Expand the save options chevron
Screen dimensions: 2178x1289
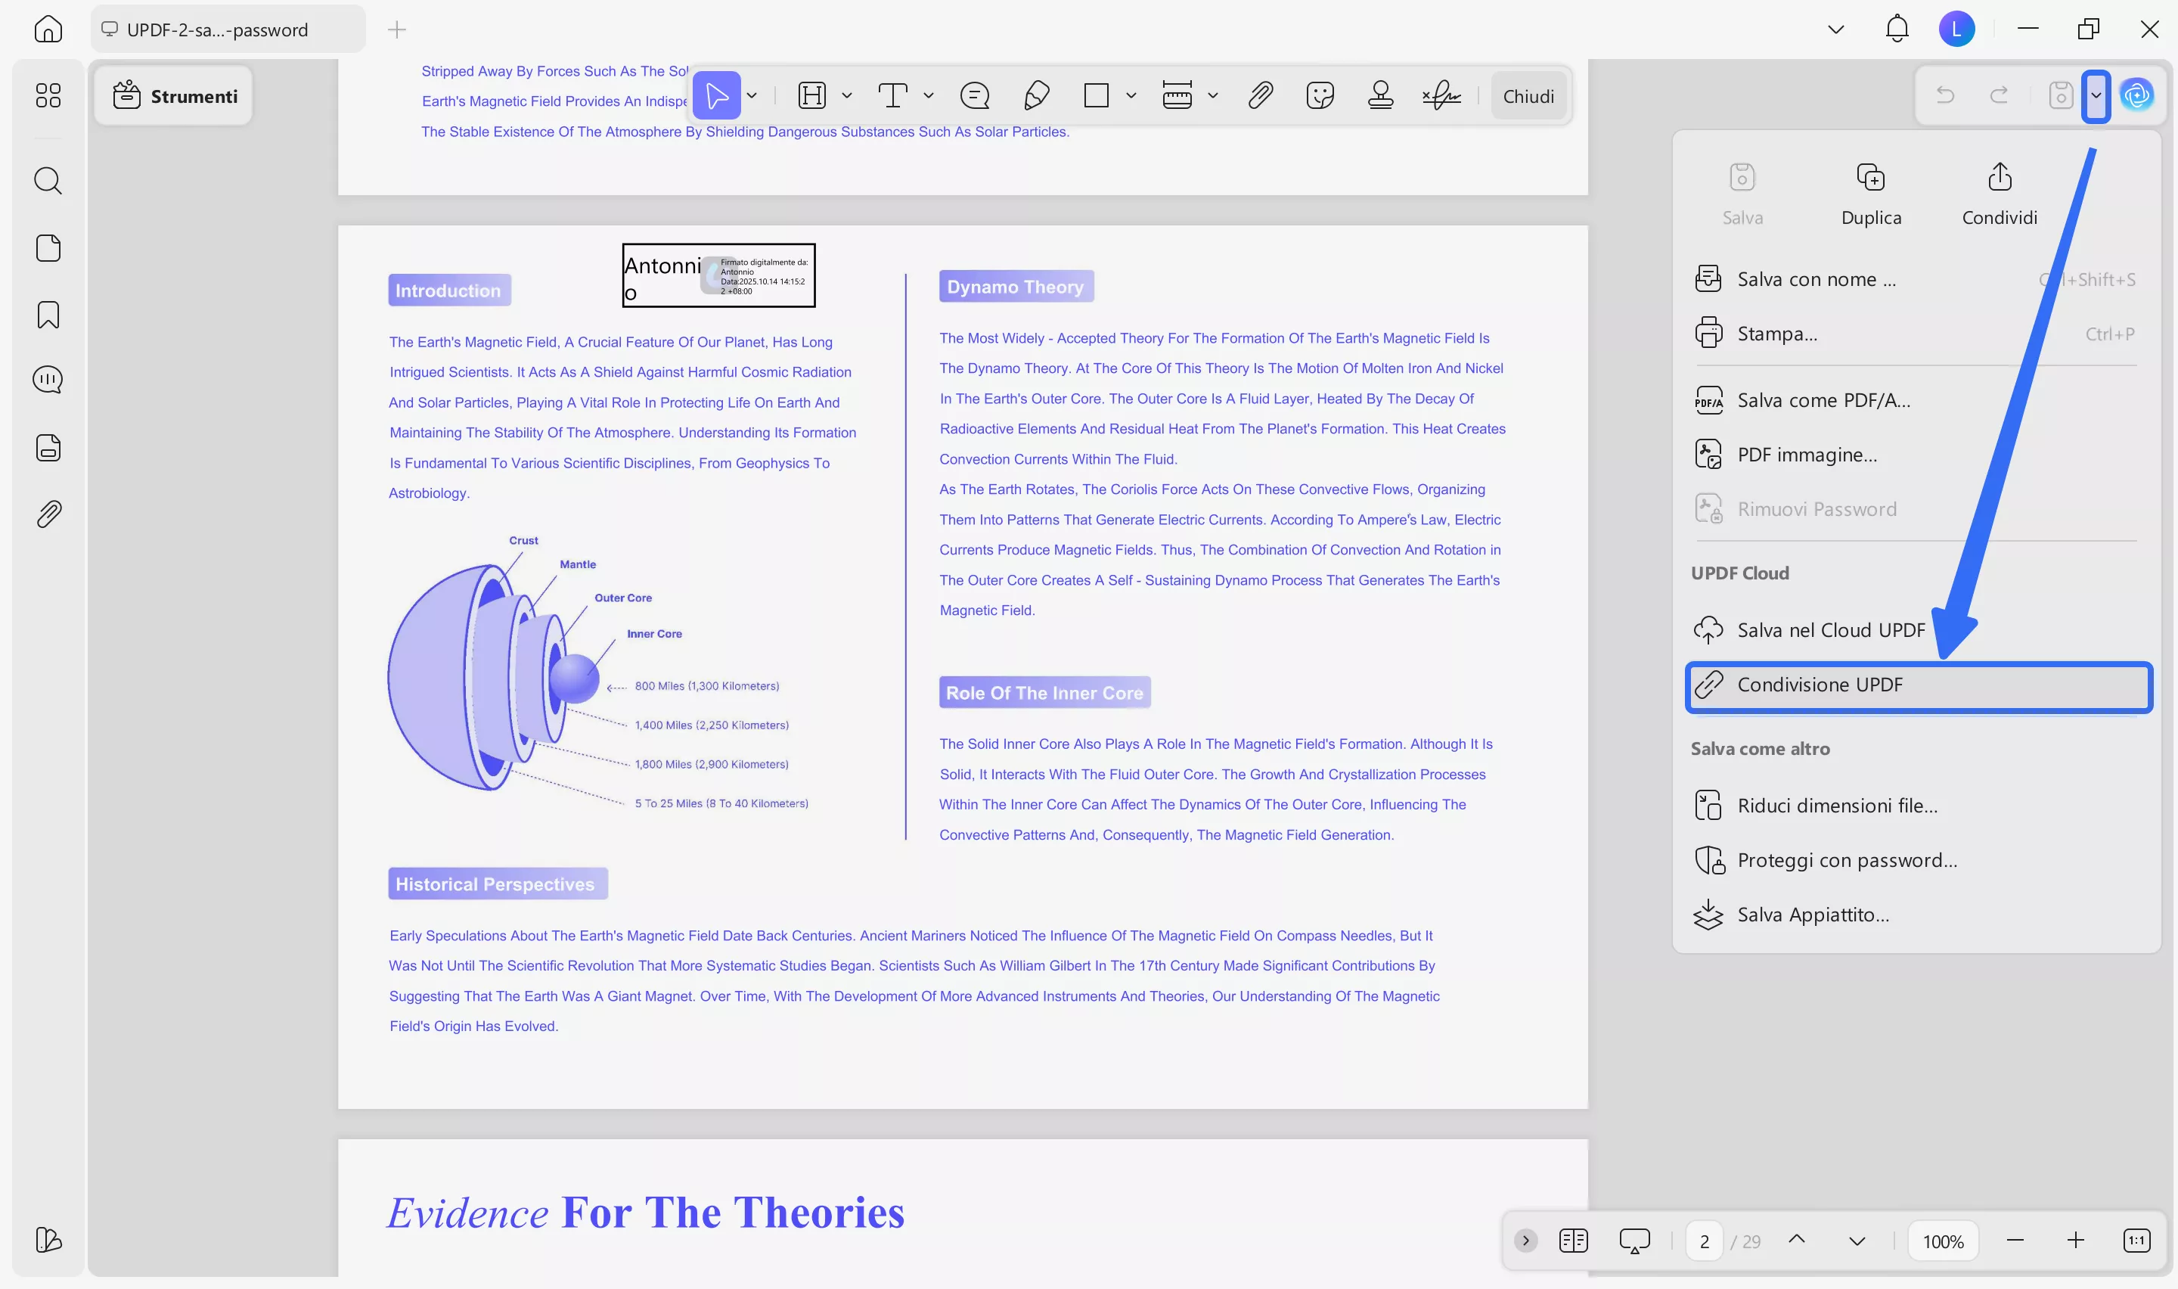(2097, 95)
